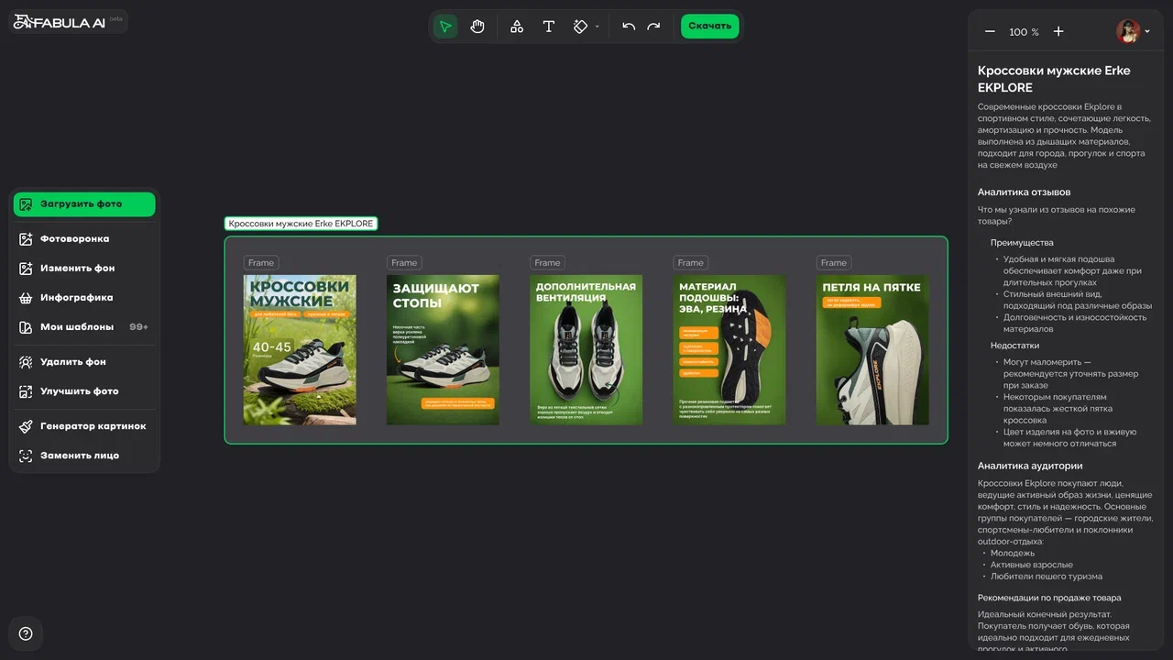Image resolution: width=1173 pixels, height=660 pixels.
Task: Click the Загрузить фото button
Action: tap(84, 204)
